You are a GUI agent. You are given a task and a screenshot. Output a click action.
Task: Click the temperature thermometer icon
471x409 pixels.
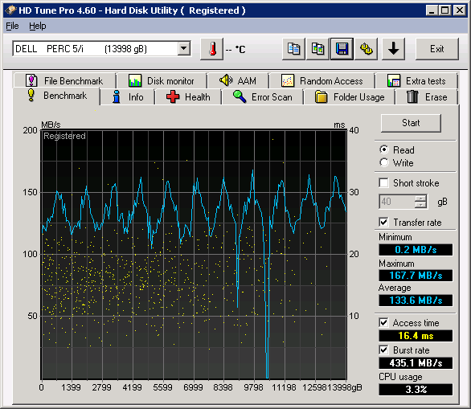point(212,49)
